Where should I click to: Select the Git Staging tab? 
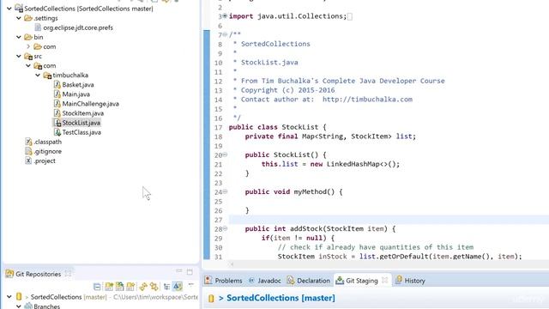coord(357,281)
